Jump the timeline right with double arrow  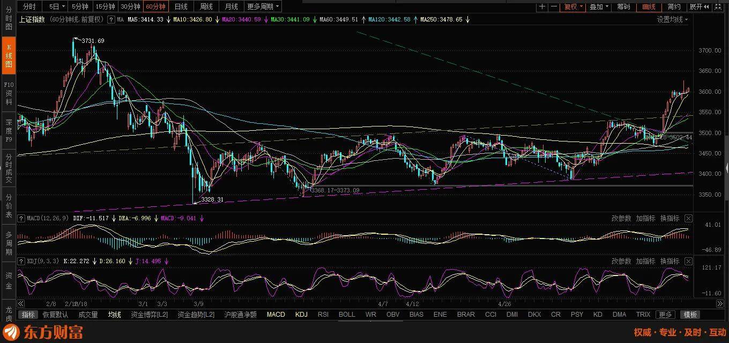pos(720,303)
